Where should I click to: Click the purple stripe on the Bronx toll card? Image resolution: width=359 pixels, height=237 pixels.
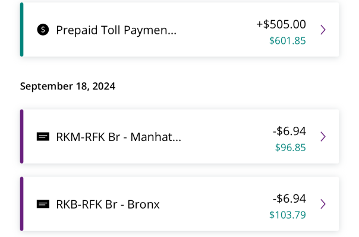22,204
